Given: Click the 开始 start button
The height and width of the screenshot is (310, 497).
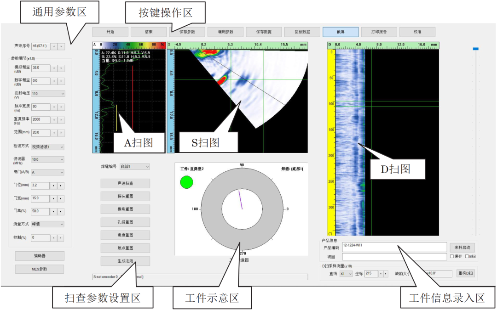Looking at the screenshot, I should coord(110,32).
